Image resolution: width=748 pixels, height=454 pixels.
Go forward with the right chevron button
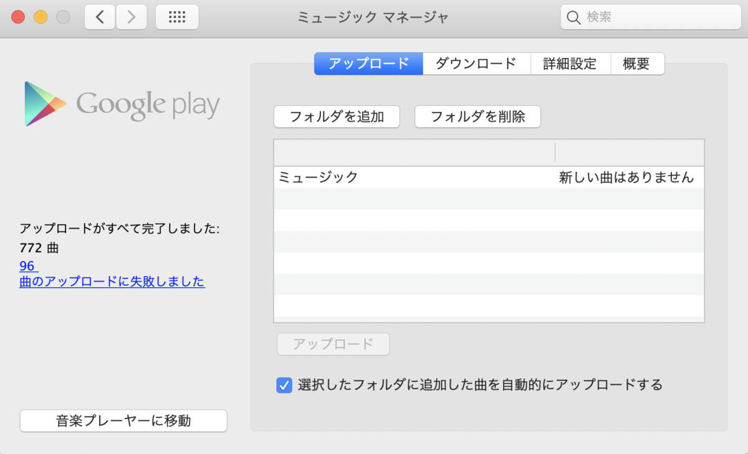(x=131, y=17)
